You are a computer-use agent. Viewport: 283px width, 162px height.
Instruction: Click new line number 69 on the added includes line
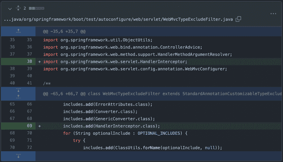(30, 126)
